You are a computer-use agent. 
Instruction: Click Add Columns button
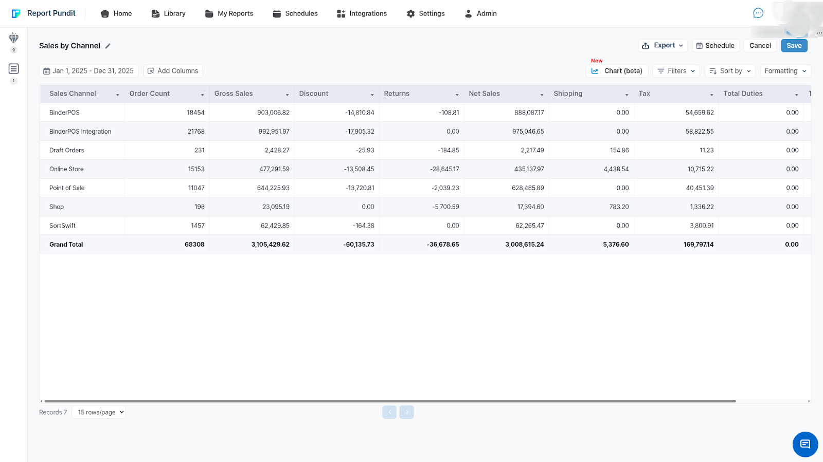point(173,71)
